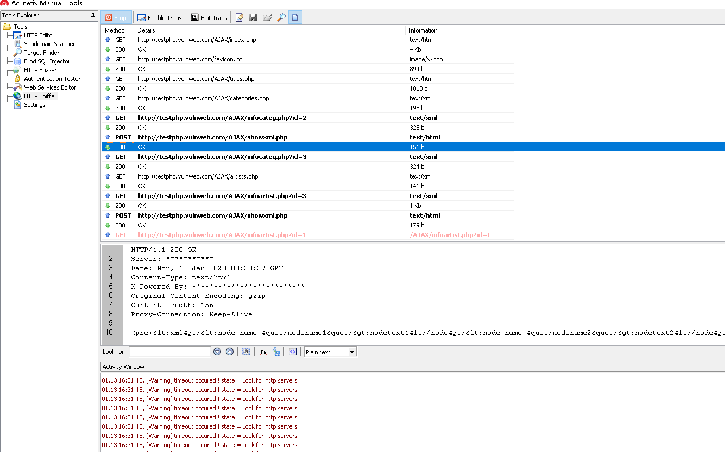
Task: Stop the HTTP sniffer capture
Action: 115,18
